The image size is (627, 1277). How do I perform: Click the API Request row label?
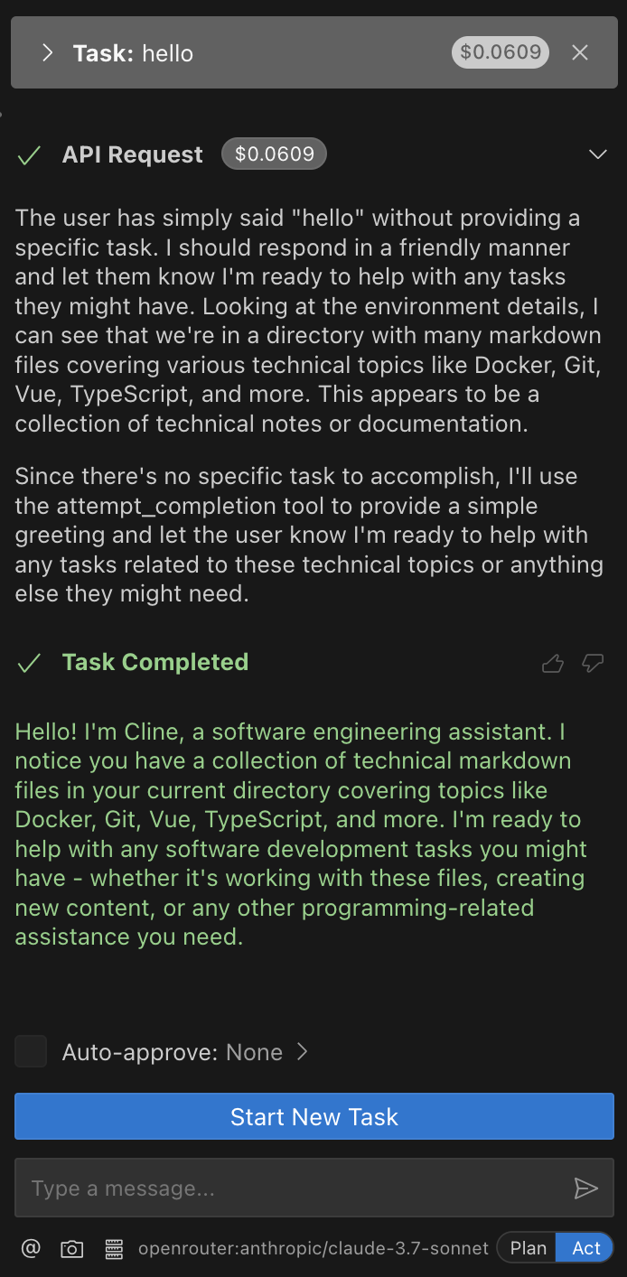click(133, 154)
